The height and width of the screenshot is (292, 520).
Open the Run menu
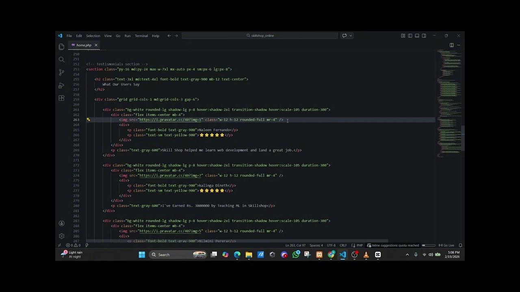pos(128,36)
